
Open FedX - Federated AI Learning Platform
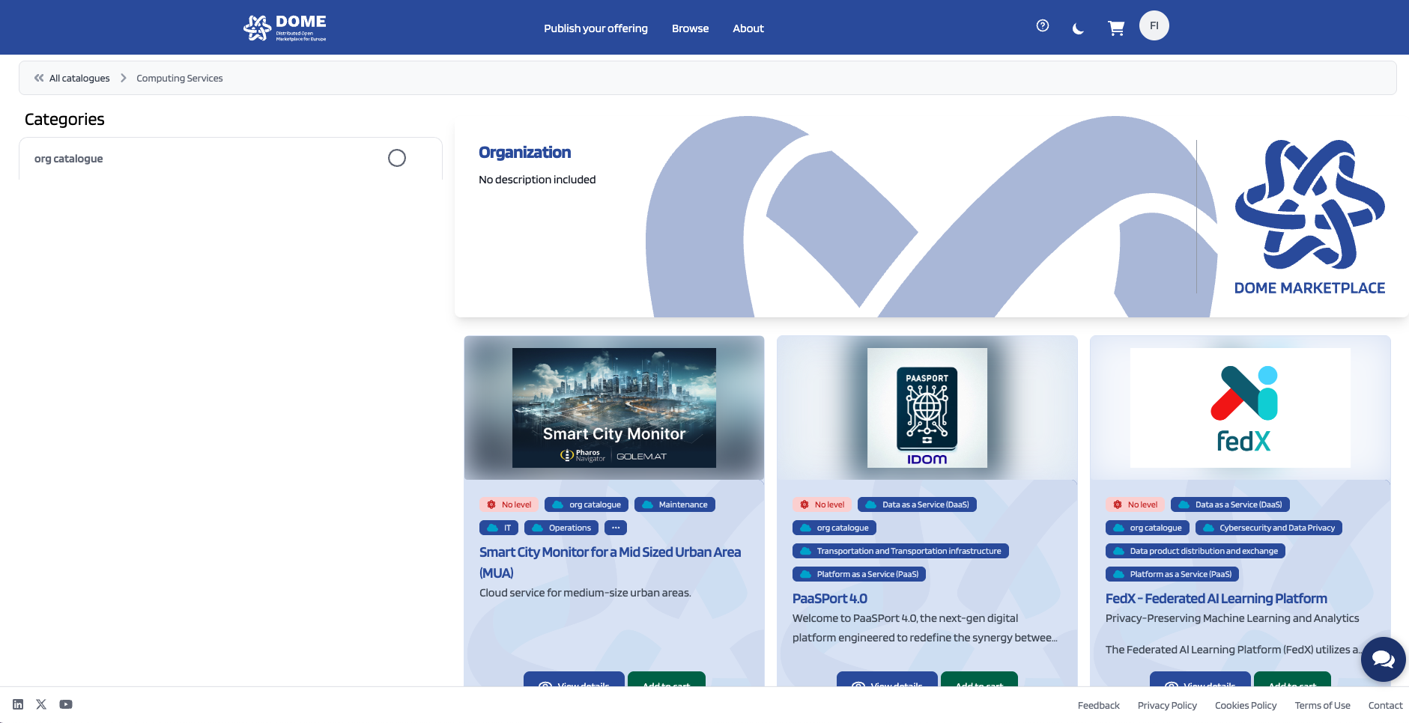pos(1216,599)
